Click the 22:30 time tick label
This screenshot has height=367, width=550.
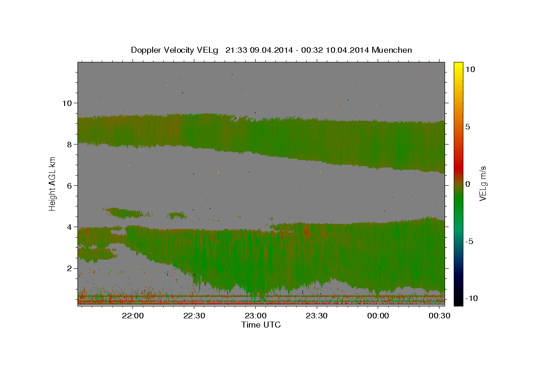(194, 316)
